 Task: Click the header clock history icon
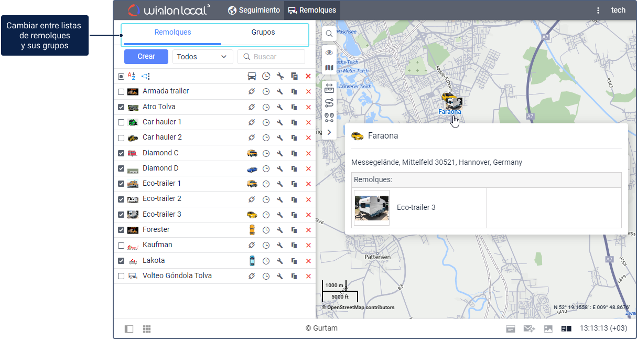[x=266, y=77]
